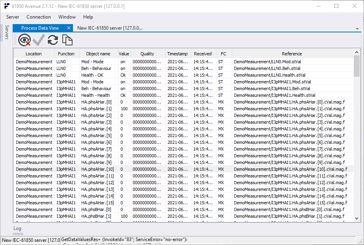The image size is (364, 245).
Task: Sort by FC column header
Action: [223, 54]
